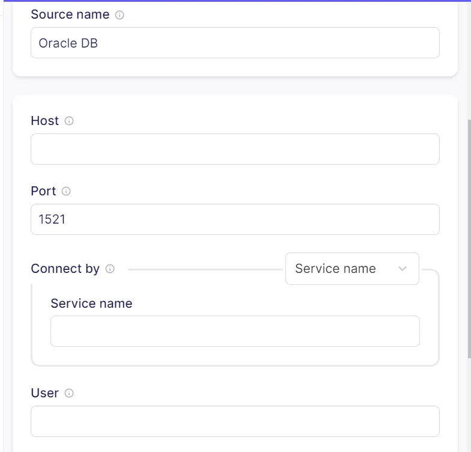Open the User info icon tooltip

(x=69, y=393)
